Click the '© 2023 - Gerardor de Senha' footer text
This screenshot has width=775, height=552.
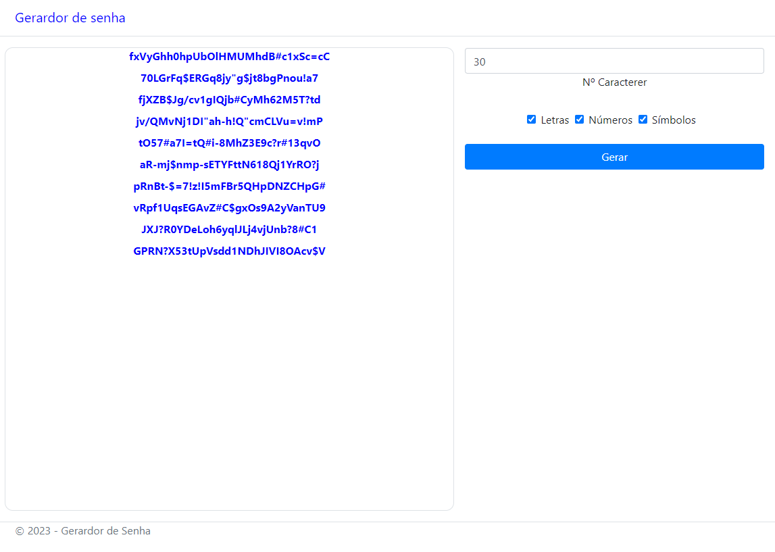click(x=83, y=531)
